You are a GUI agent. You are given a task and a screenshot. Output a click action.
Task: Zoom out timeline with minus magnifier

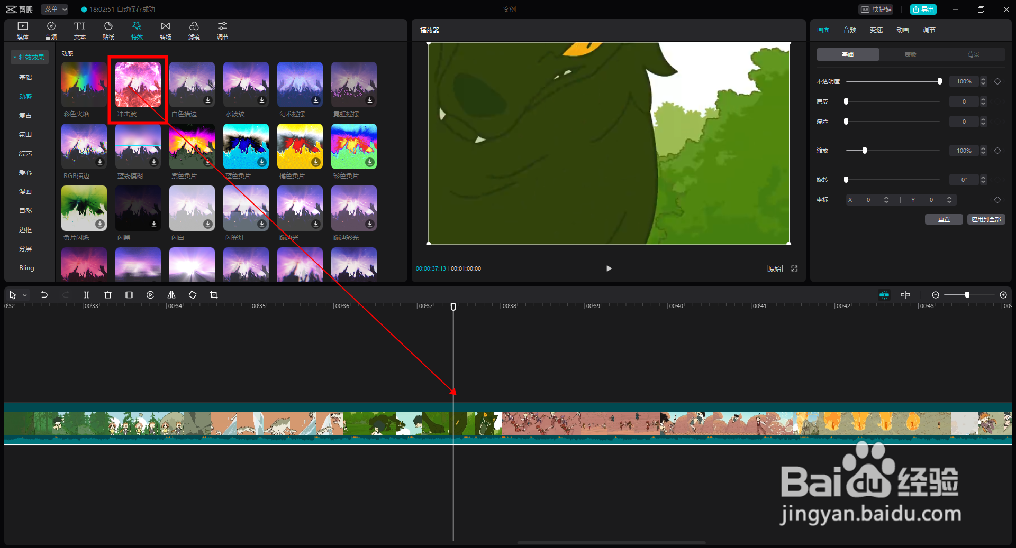(x=936, y=295)
